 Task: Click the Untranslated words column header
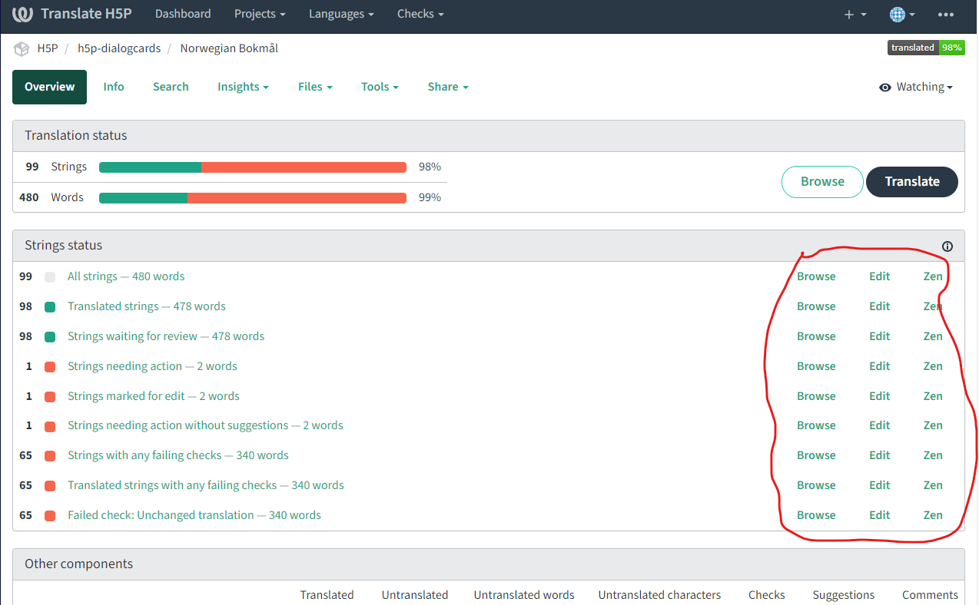pyautogui.click(x=524, y=595)
